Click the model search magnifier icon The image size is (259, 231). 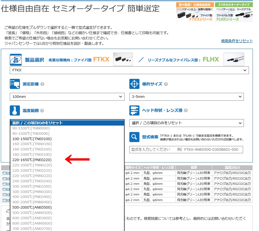click(x=134, y=137)
